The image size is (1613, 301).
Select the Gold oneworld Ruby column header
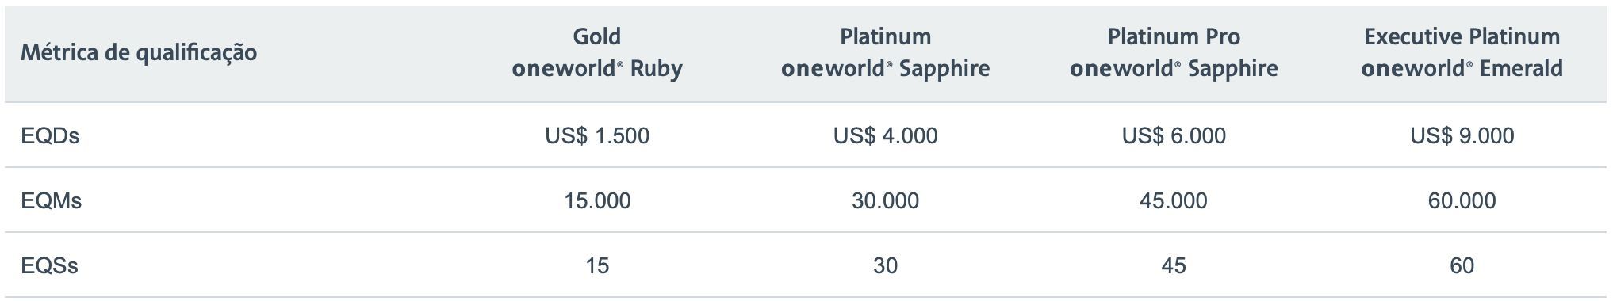597,52
